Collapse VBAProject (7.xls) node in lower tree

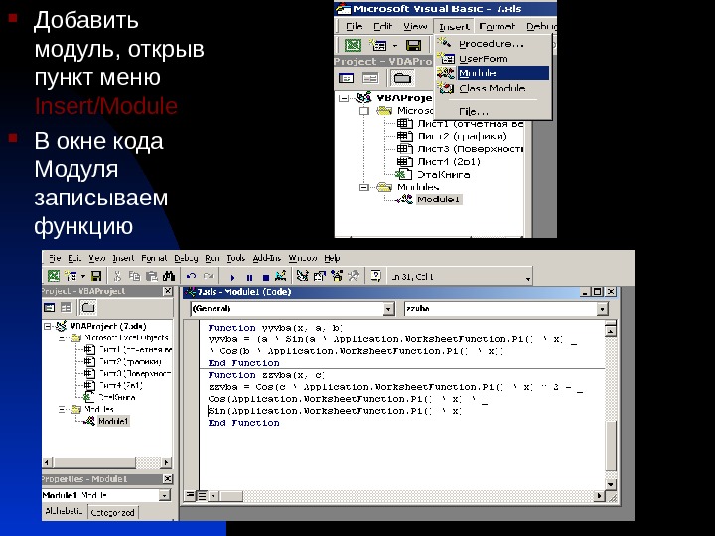(48, 326)
